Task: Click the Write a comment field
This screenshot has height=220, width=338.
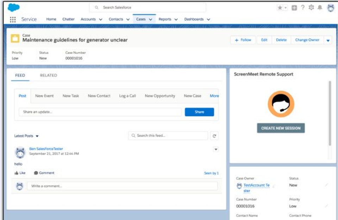Action: click(122, 186)
